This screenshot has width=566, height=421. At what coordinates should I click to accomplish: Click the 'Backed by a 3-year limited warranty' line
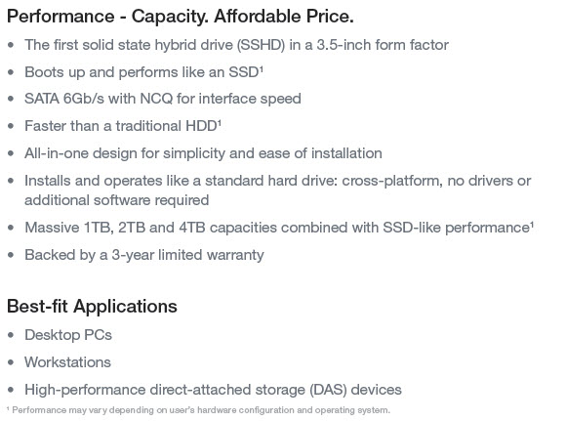144,255
